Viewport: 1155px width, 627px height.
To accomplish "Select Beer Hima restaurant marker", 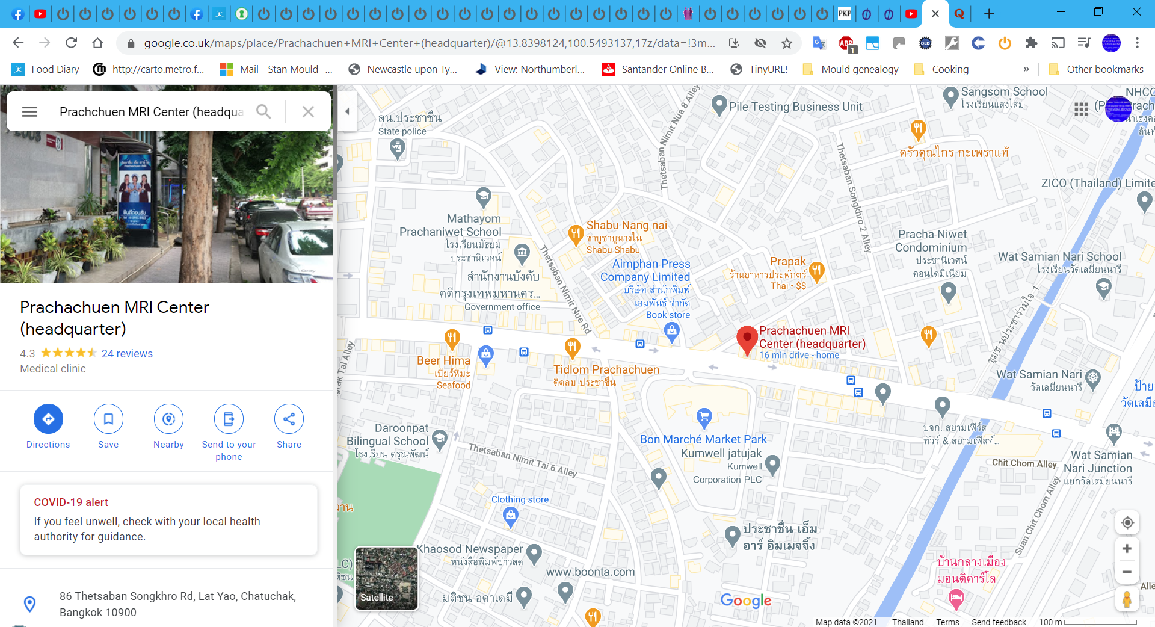I will [452, 340].
